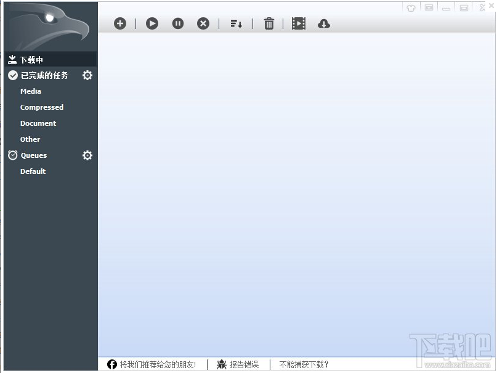This screenshot has width=497, height=373.
Task: Open the 不能捕获下载? help link
Action: [x=304, y=365]
